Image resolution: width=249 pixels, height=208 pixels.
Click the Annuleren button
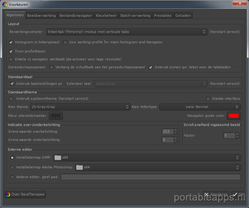pyautogui.click(x=216, y=194)
